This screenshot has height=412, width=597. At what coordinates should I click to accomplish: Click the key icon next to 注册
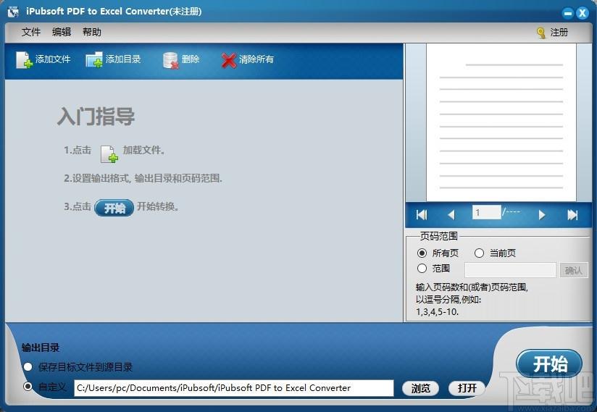540,33
